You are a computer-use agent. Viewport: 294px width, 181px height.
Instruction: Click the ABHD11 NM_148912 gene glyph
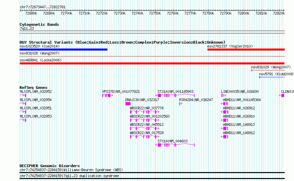(x=224, y=137)
